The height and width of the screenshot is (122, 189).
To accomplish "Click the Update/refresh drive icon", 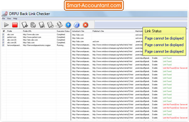I will (59, 25).
